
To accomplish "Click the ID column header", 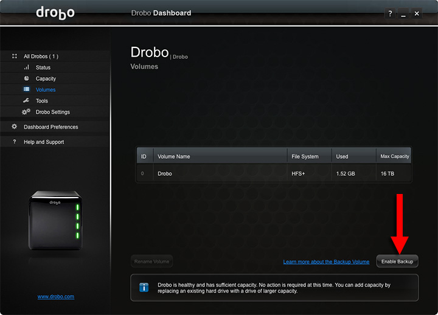I will (145, 156).
